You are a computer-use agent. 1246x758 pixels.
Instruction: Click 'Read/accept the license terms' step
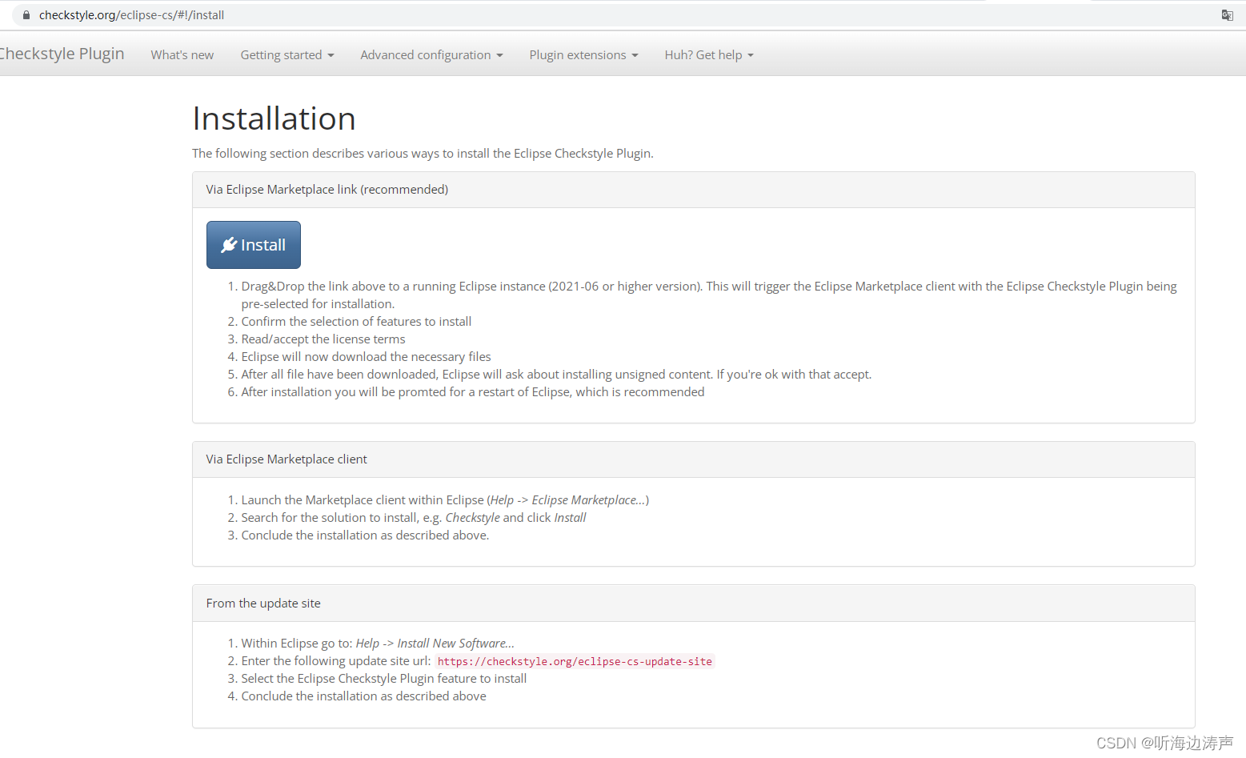[323, 339]
